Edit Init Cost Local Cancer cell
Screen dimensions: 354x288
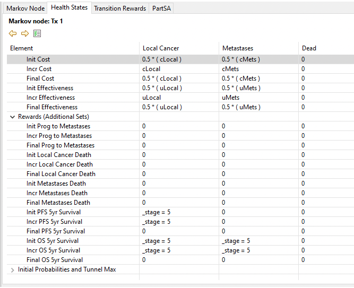point(179,59)
